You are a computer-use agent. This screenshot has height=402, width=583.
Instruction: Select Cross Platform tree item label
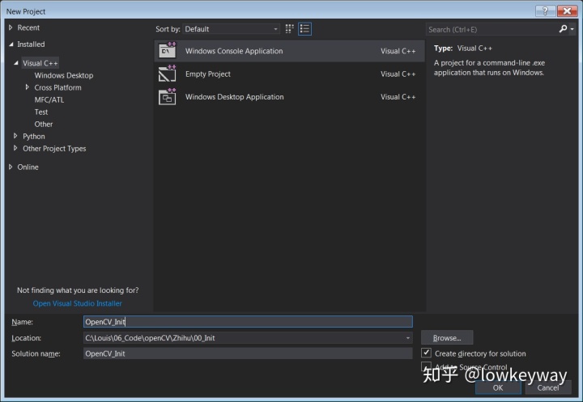(57, 87)
